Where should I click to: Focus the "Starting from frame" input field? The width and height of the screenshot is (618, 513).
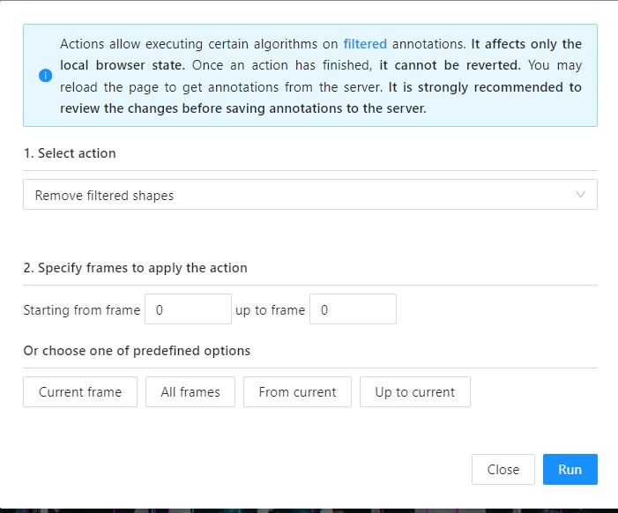pos(188,309)
